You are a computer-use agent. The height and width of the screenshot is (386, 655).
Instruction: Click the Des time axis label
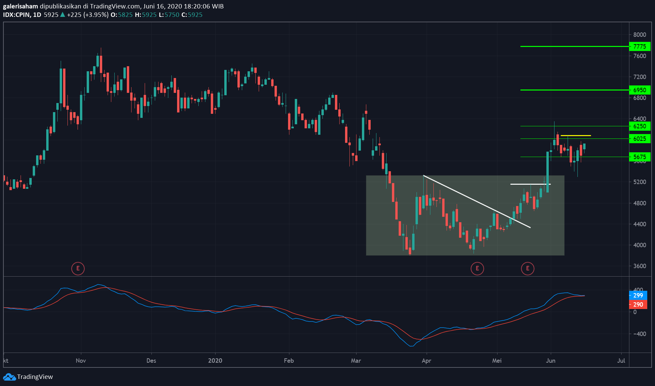click(x=151, y=361)
